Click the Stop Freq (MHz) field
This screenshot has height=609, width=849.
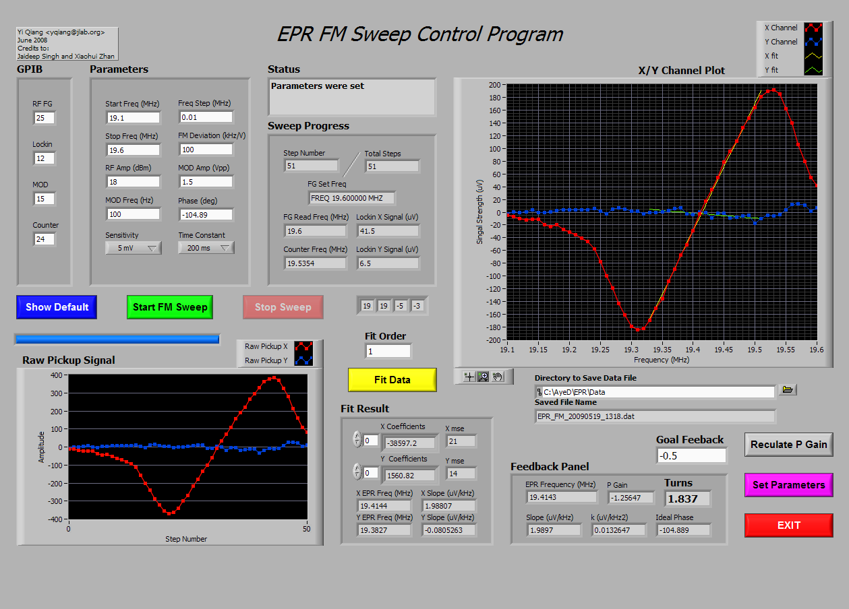[134, 150]
